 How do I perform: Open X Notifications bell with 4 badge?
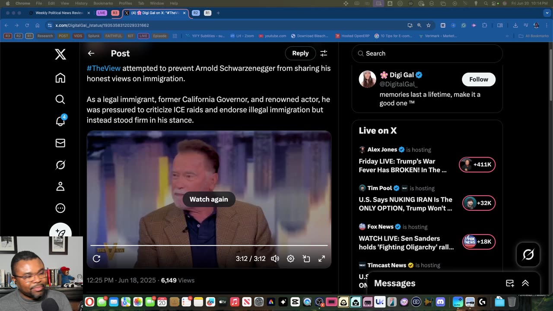60,121
